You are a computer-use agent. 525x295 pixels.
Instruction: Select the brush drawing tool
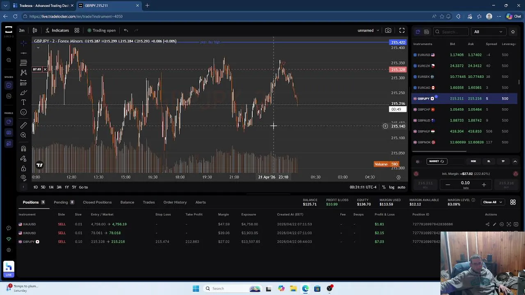point(23,93)
